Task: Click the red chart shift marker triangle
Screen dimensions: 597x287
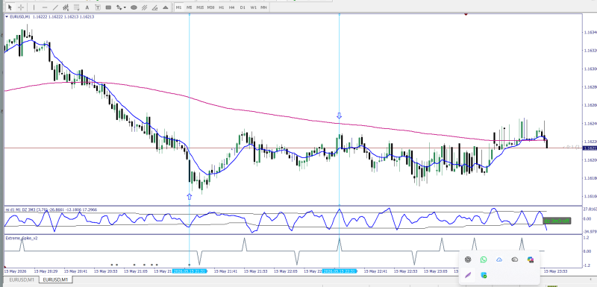Action: coord(466,14)
